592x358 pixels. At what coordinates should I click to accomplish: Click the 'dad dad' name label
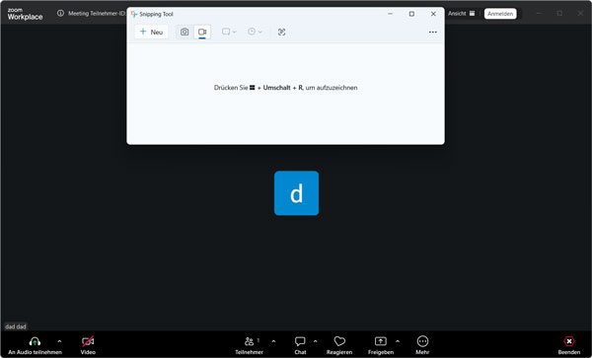(16, 326)
